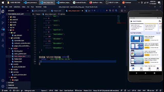Stop the debug session
The width and height of the screenshot is (164, 92).
tap(113, 10)
